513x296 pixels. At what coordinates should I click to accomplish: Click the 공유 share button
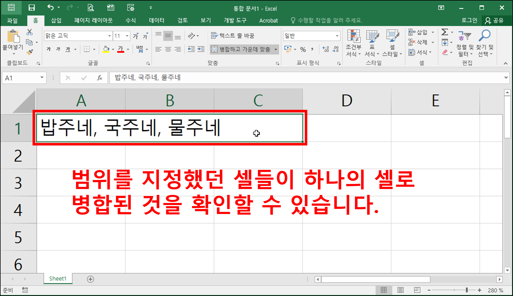click(495, 21)
